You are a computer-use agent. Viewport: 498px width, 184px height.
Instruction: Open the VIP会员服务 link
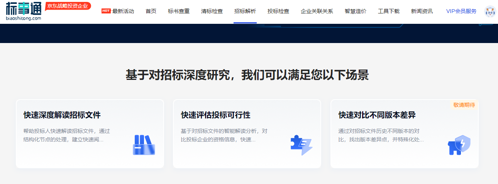[461, 11]
